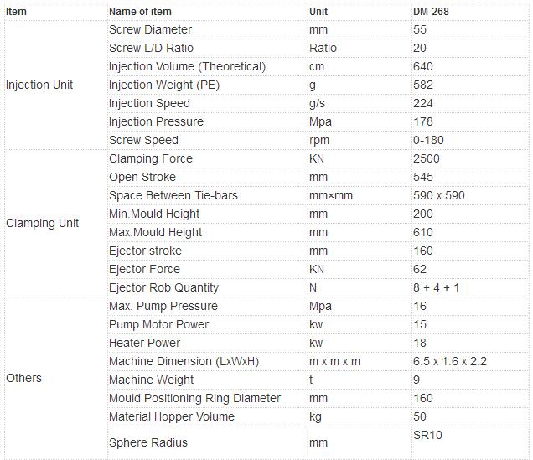
Task: Select the "Unit" column header
Action: (318, 12)
